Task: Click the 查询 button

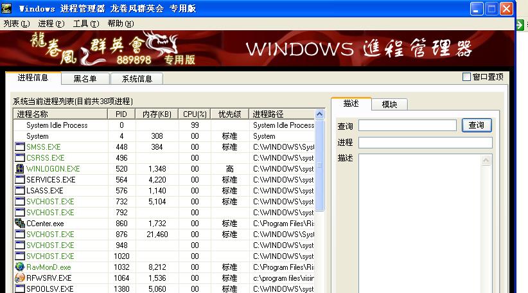Action: pos(477,125)
